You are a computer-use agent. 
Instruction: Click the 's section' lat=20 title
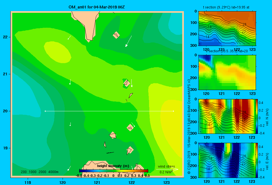tap(227, 51)
